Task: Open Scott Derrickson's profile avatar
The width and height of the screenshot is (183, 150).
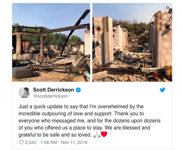Action: [24, 92]
